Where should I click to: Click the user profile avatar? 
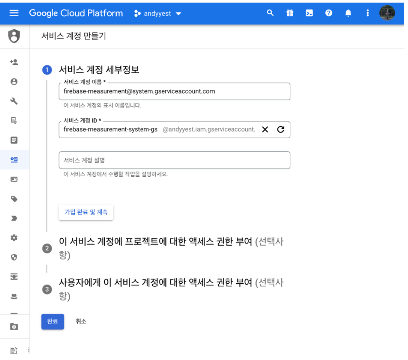pos(387,13)
